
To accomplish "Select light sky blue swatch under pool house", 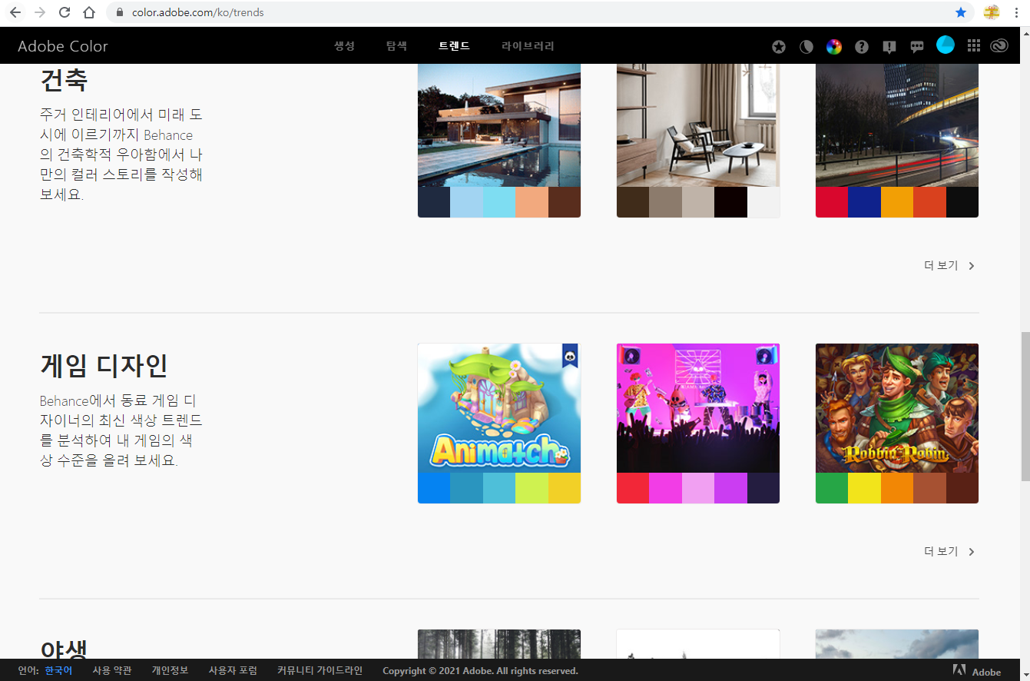I will (466, 202).
